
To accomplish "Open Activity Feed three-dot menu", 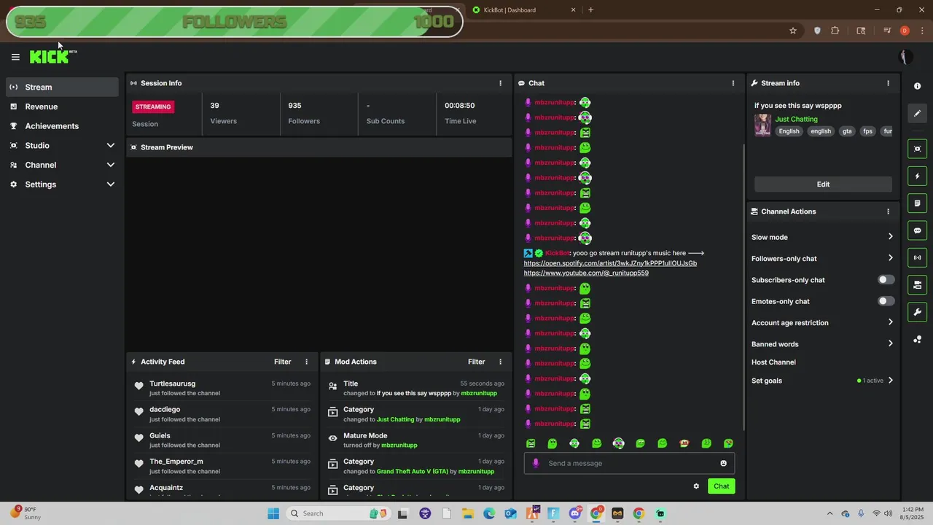I will [306, 362].
